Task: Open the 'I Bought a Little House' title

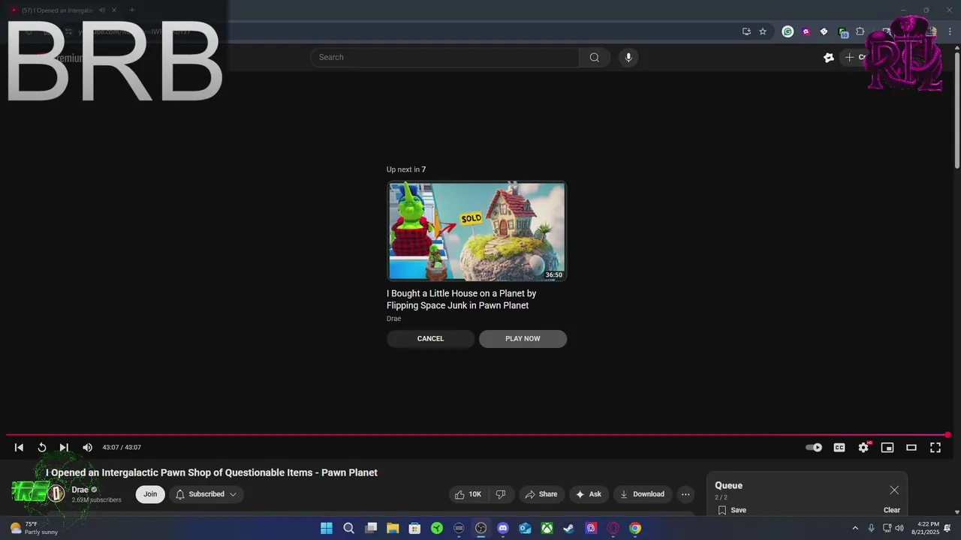Action: pos(461,299)
